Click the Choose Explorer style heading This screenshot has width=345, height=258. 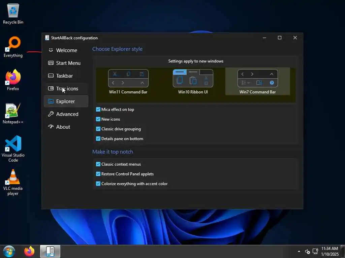(x=117, y=49)
